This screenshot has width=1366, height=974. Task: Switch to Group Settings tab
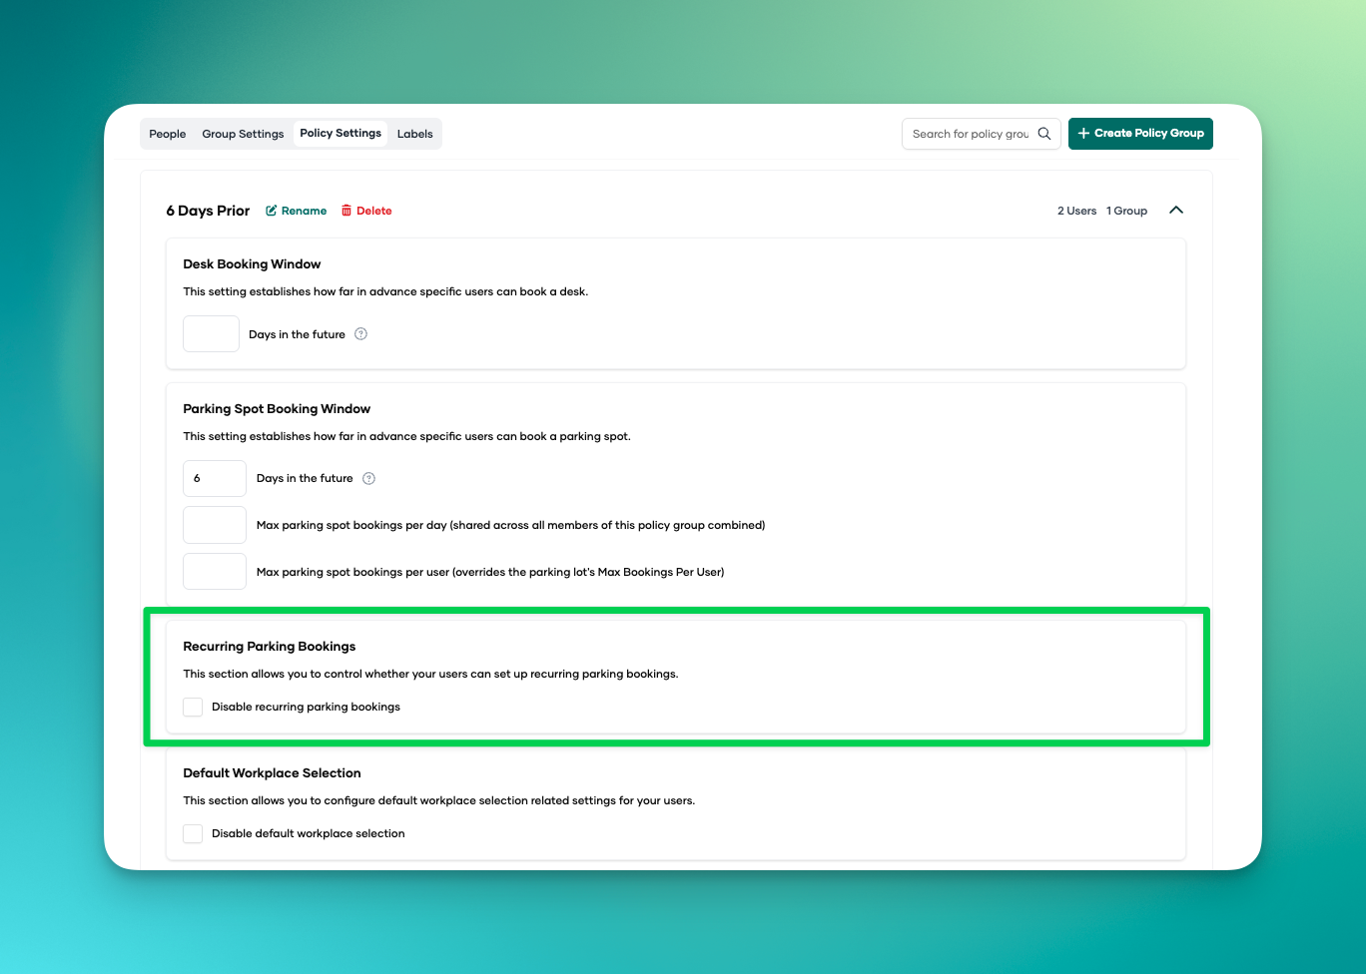coord(243,134)
